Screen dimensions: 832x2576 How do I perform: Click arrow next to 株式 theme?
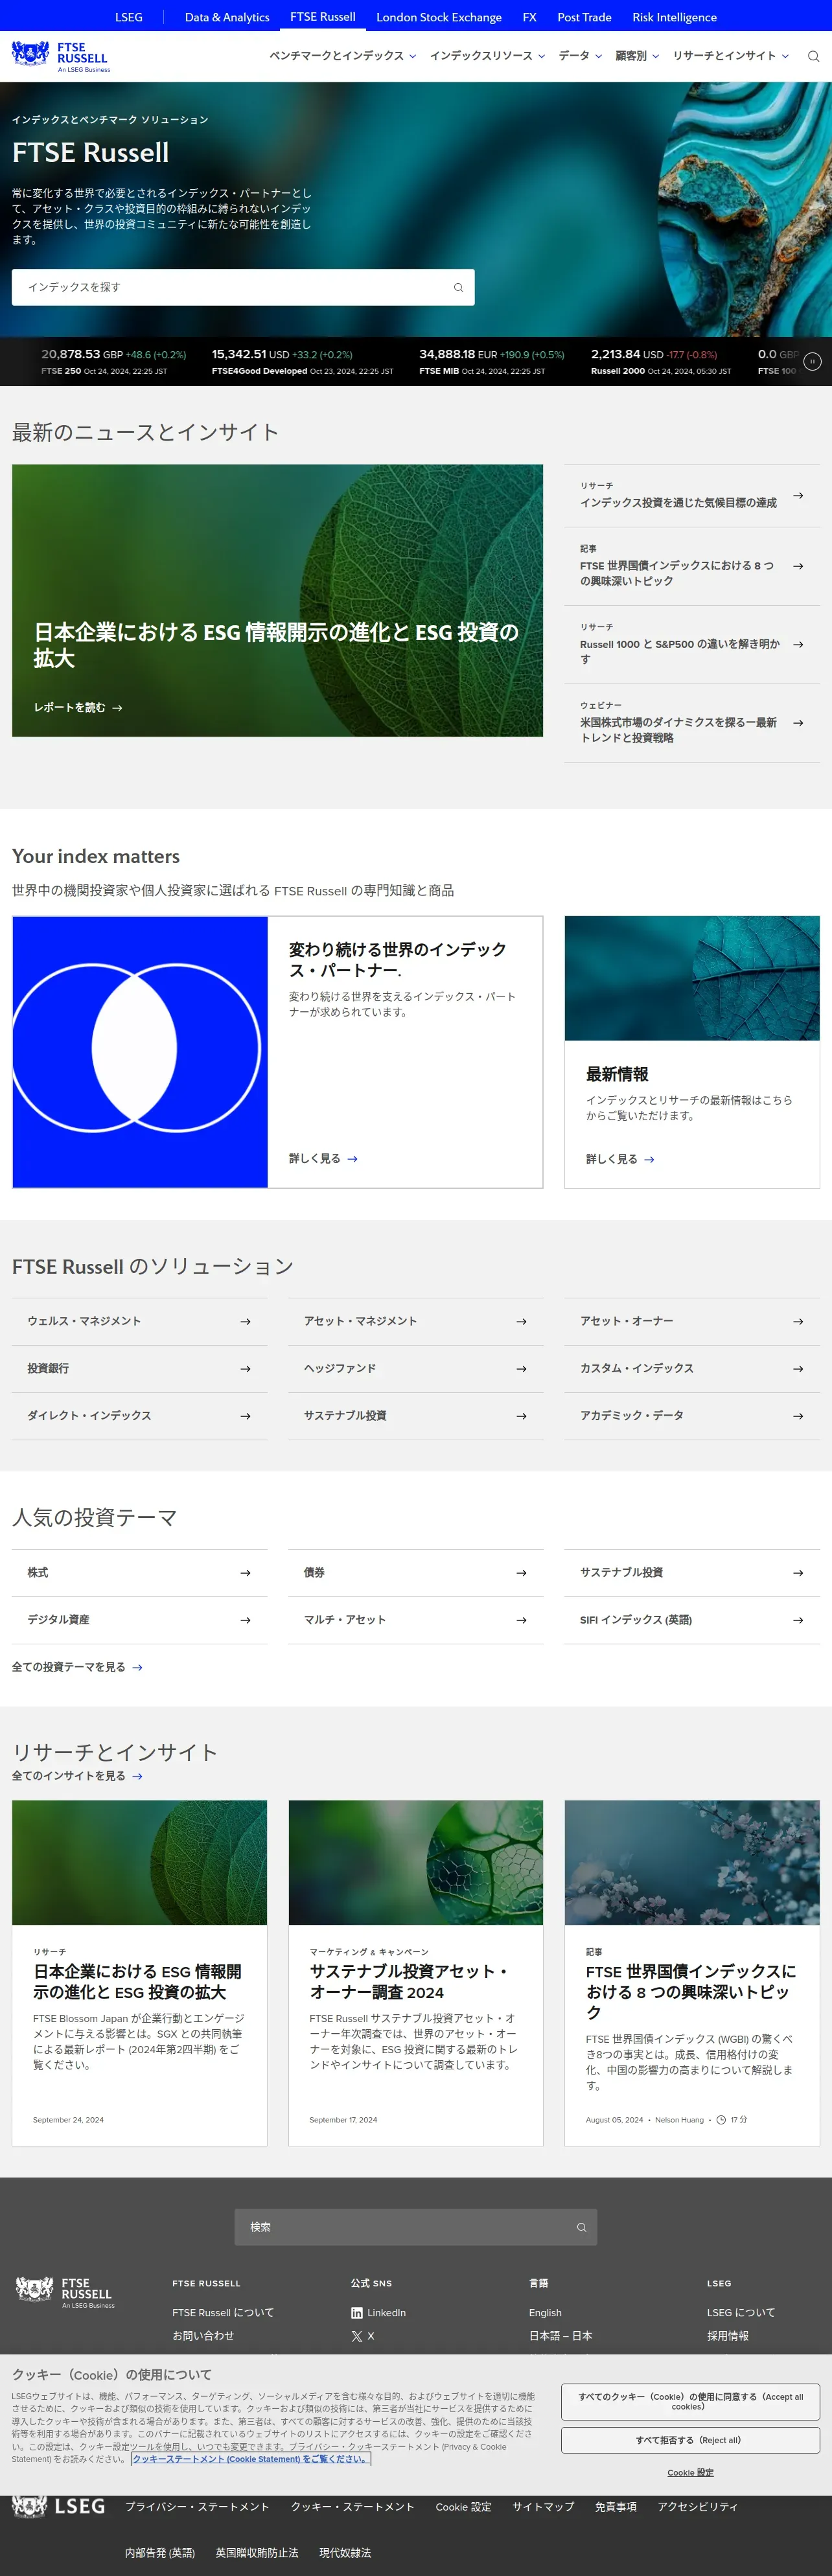[245, 1572]
